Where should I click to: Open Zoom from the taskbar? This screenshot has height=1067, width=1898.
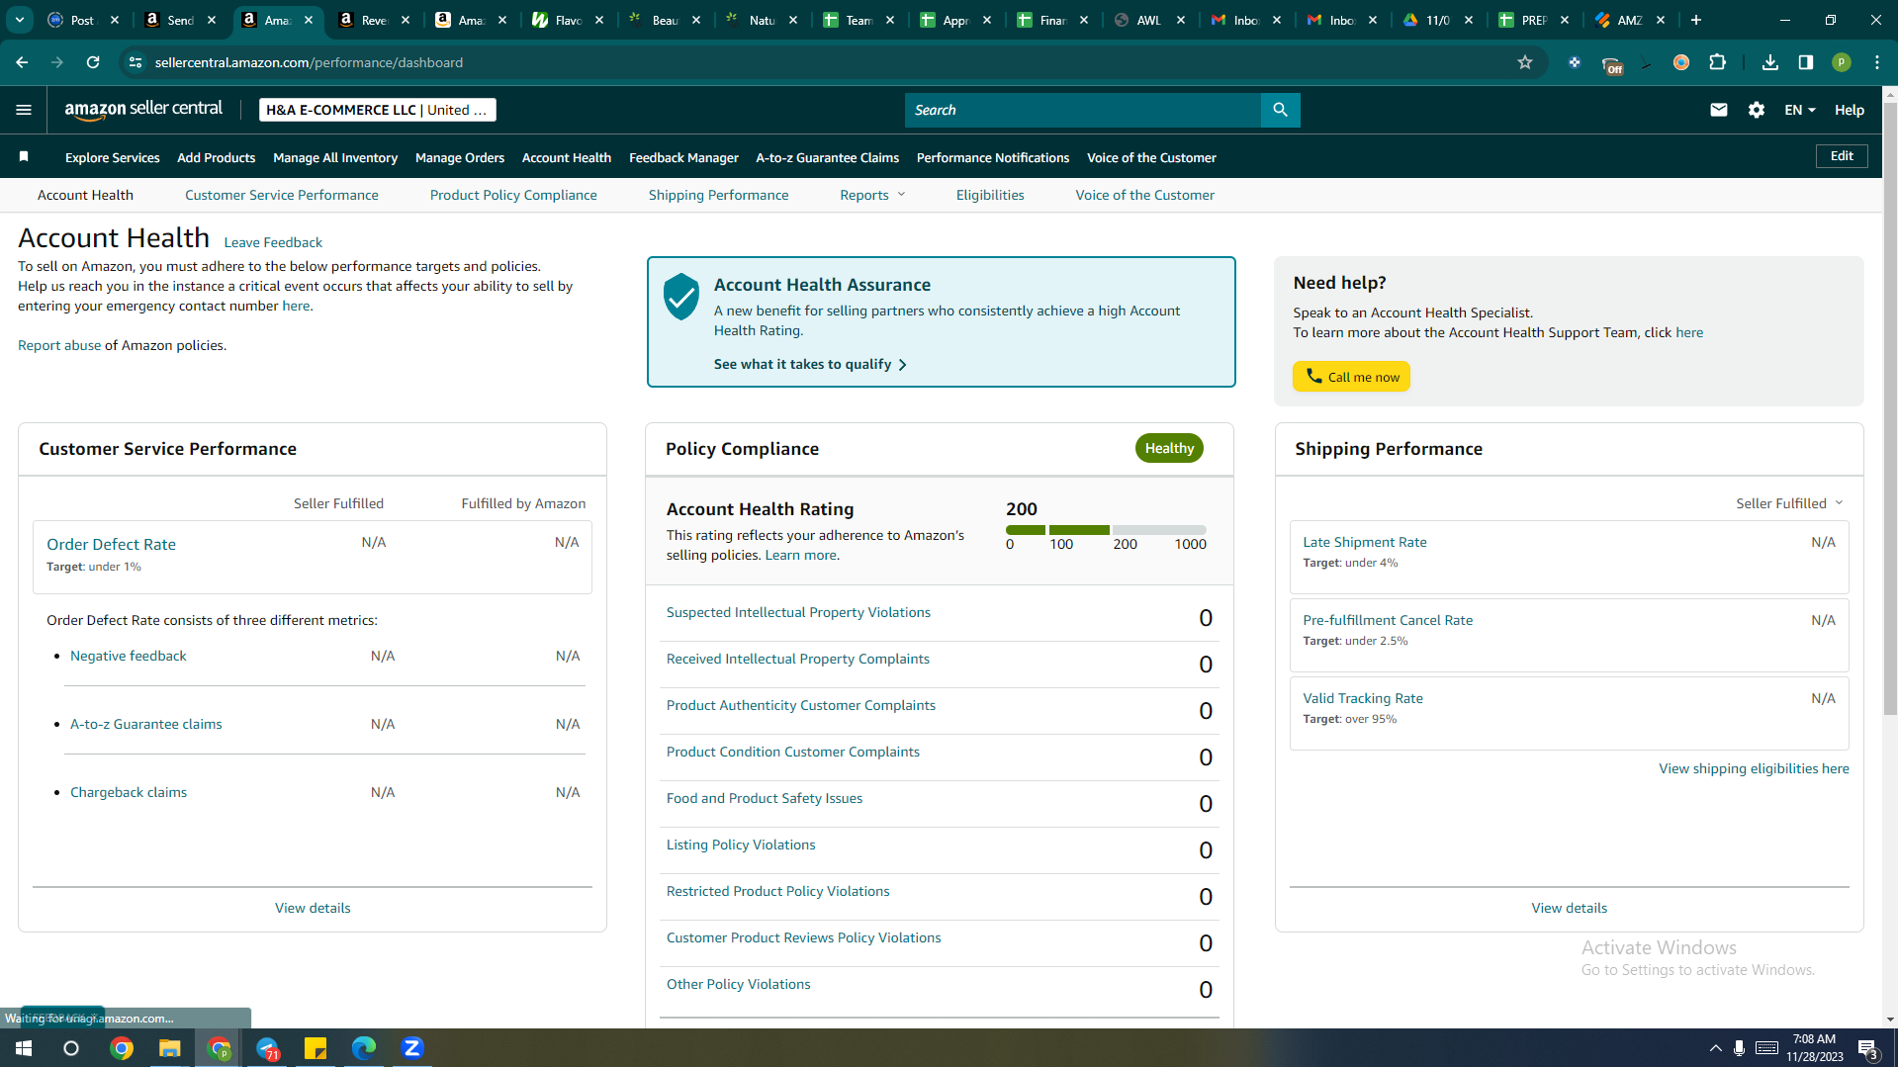click(x=412, y=1048)
